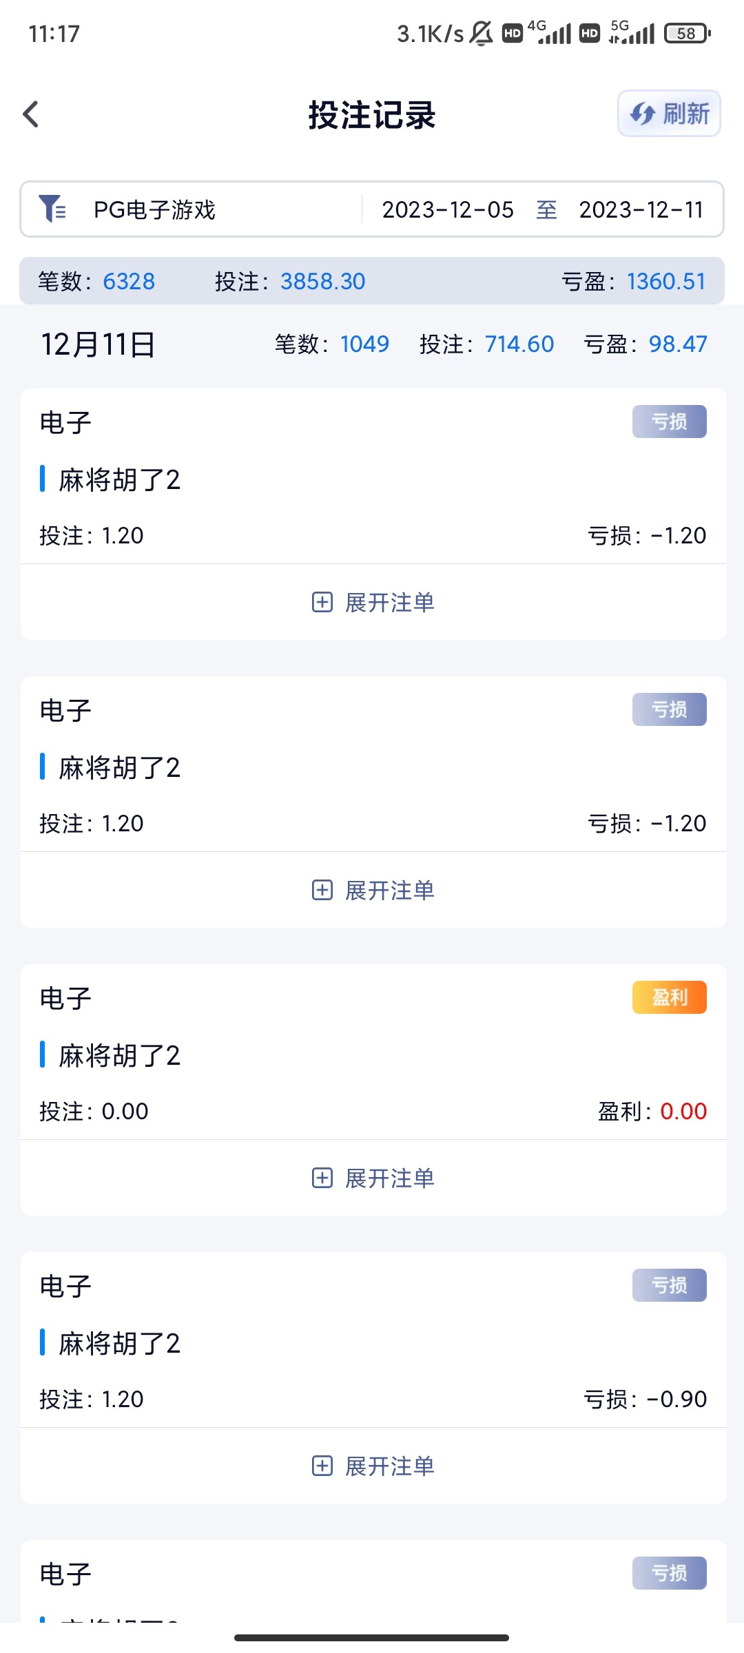
Task: Open the filter funnel icon
Action: click(x=52, y=209)
